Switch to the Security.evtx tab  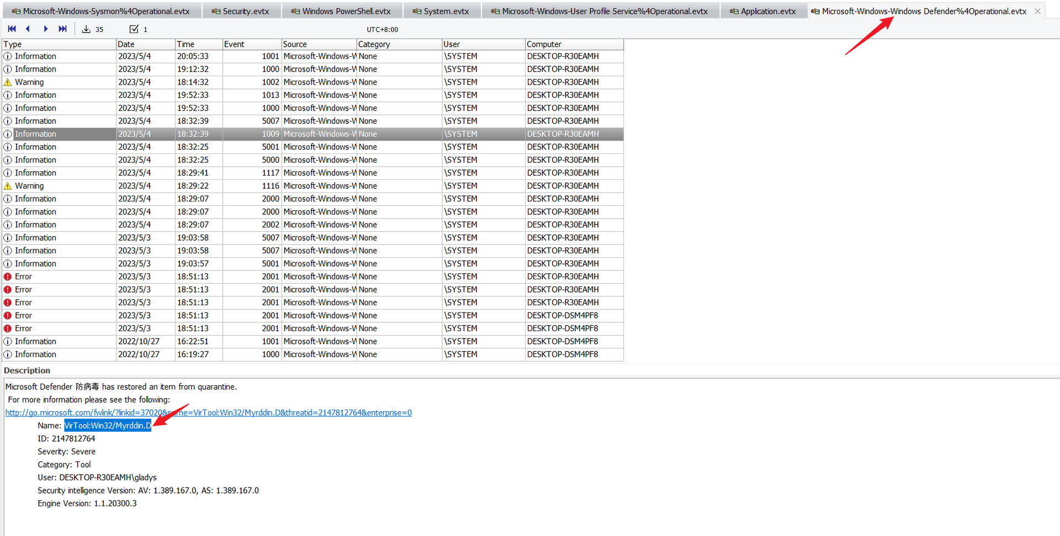click(x=241, y=11)
